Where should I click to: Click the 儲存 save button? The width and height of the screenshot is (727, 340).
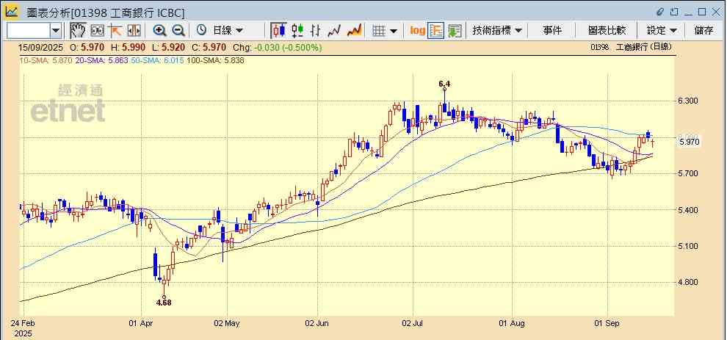704,31
